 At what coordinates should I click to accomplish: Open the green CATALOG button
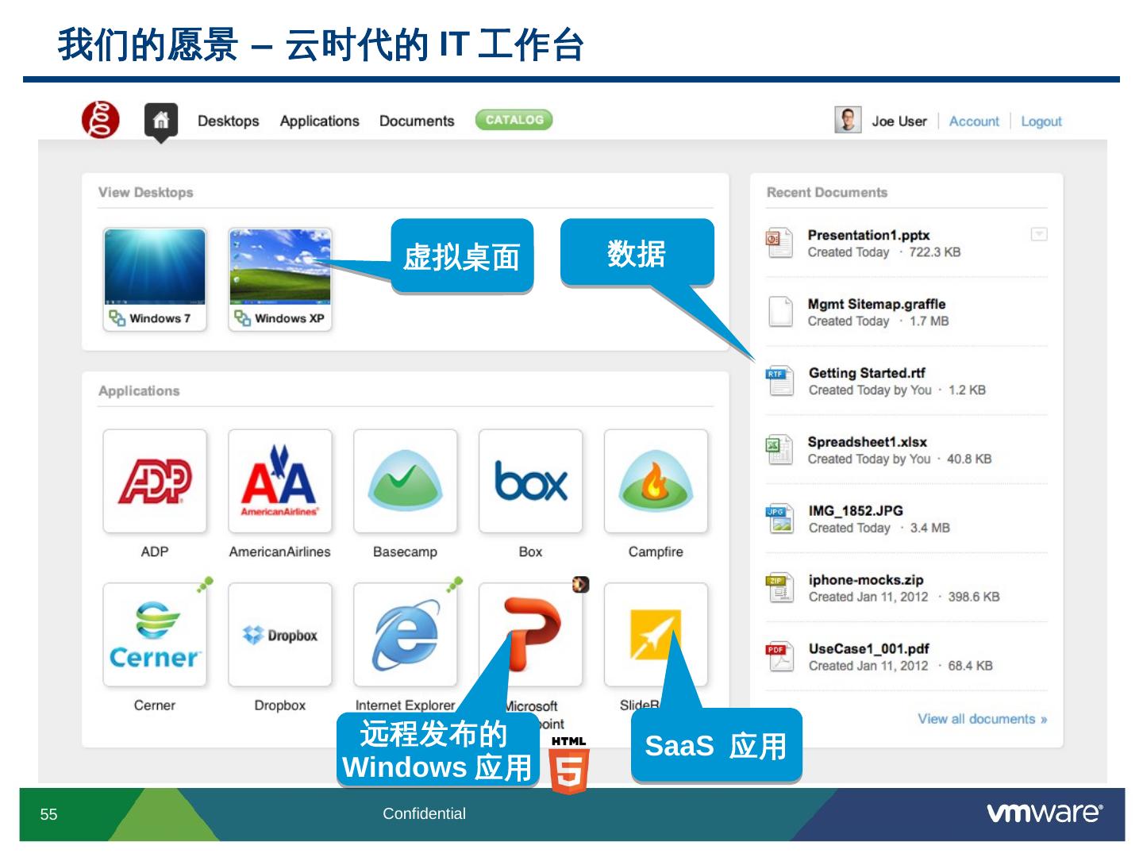514,120
